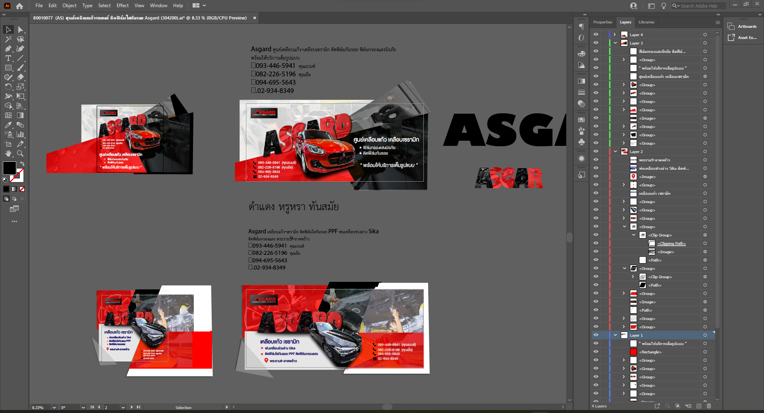Toggle Layer 3 visibility eye

[596, 43]
